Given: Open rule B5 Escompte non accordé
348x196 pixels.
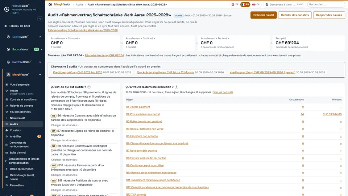Looking at the screenshot, I should coord(142,136).
